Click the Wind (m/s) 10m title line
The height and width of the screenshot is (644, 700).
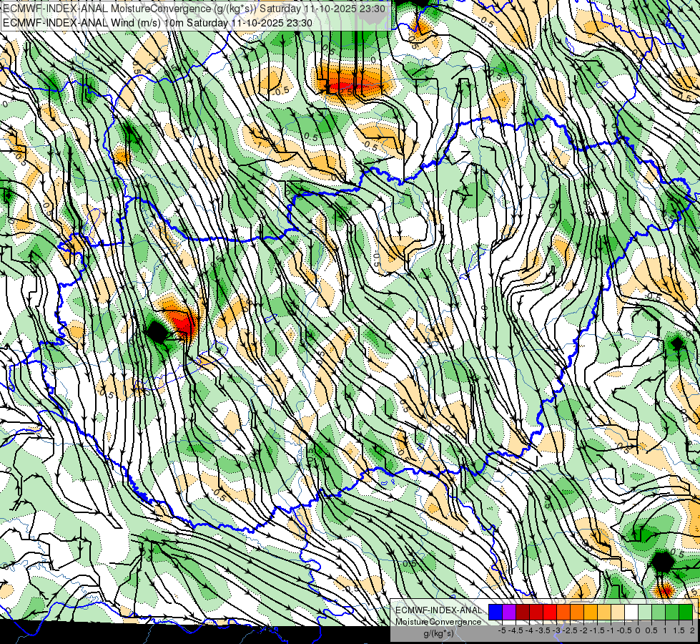click(x=157, y=23)
